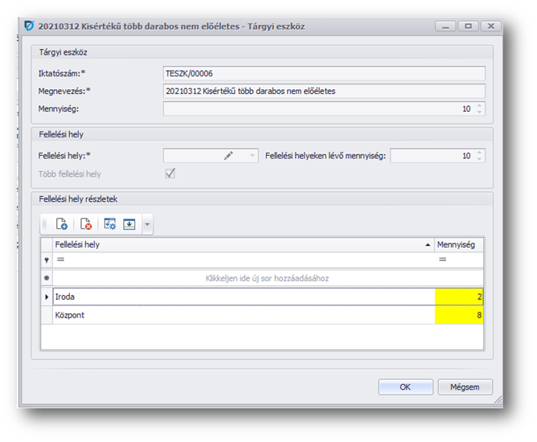Sort by the Fellelési hely column header

point(241,244)
